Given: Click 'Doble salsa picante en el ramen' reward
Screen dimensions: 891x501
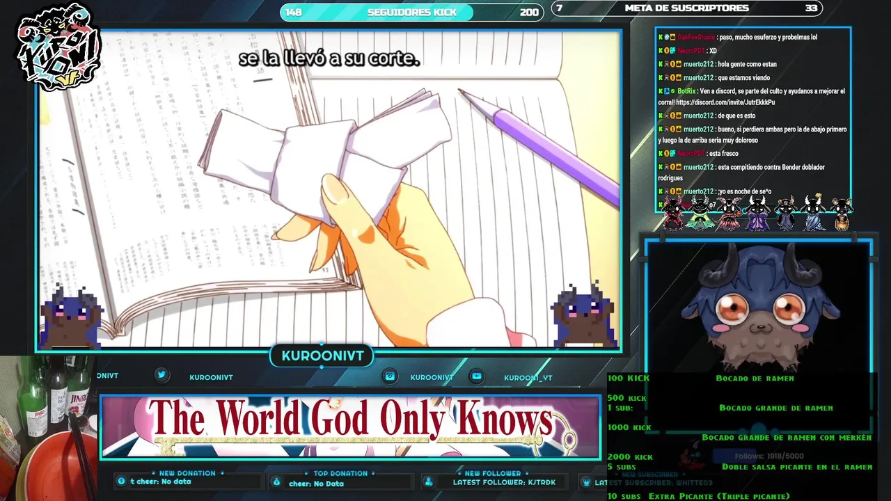Looking at the screenshot, I should pyautogui.click(x=797, y=467).
